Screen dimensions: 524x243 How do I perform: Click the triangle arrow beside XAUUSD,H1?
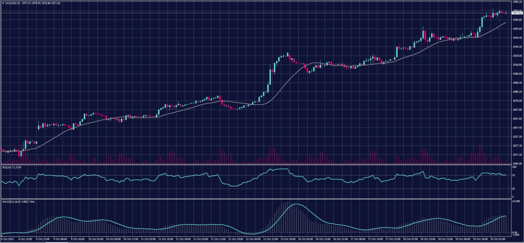pos(3,3)
